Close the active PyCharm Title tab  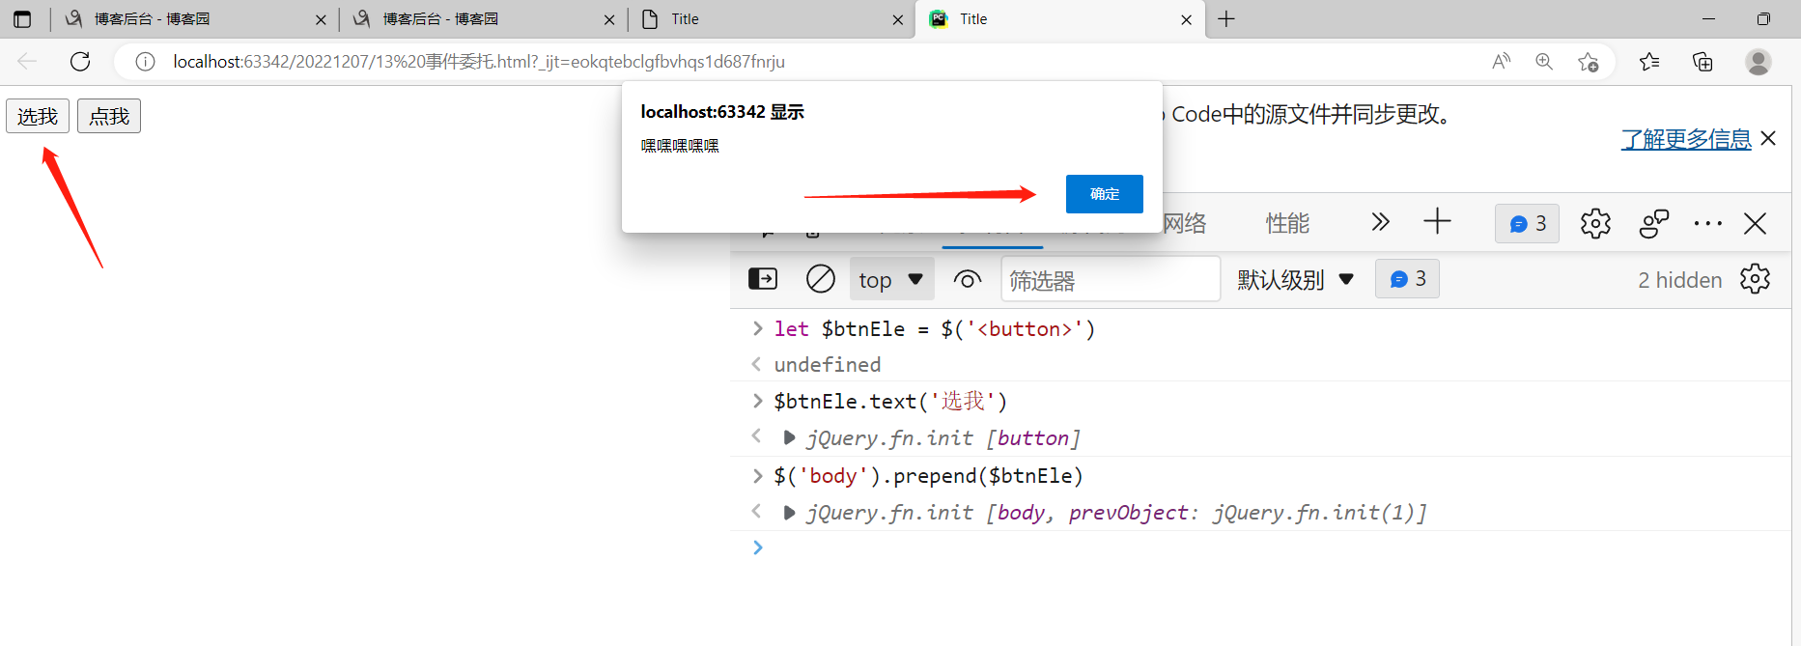click(1186, 19)
